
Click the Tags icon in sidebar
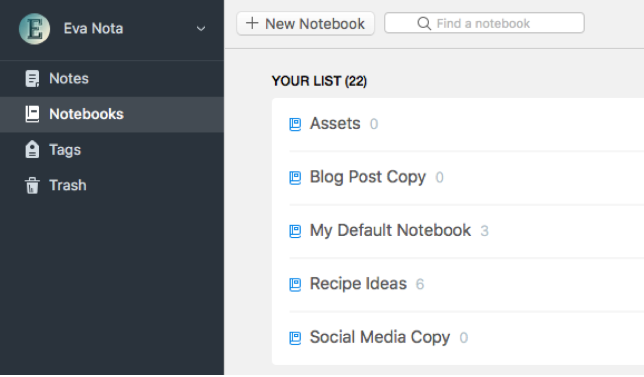(32, 150)
